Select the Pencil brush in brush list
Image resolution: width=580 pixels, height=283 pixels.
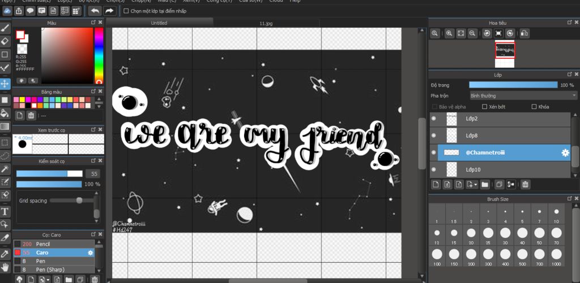[54, 244]
